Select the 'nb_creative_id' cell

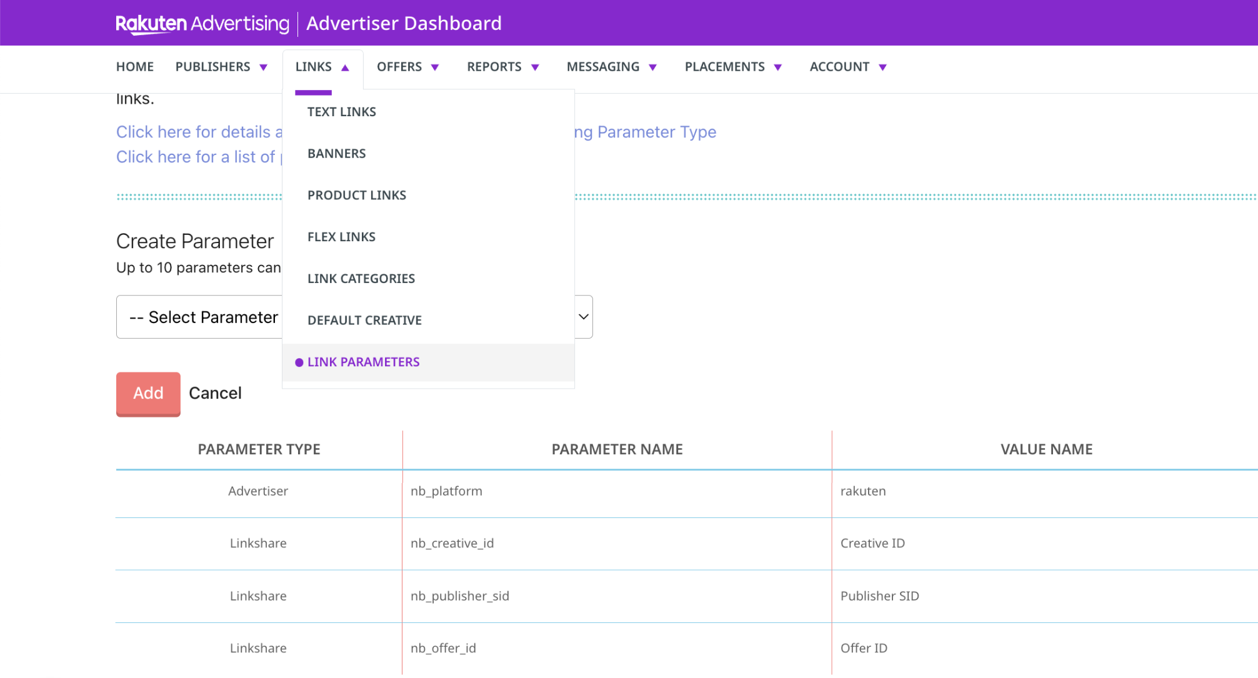[452, 544]
